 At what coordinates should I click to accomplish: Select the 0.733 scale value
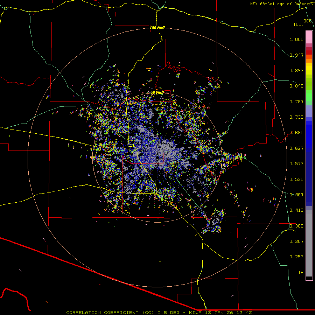[x=296, y=117]
